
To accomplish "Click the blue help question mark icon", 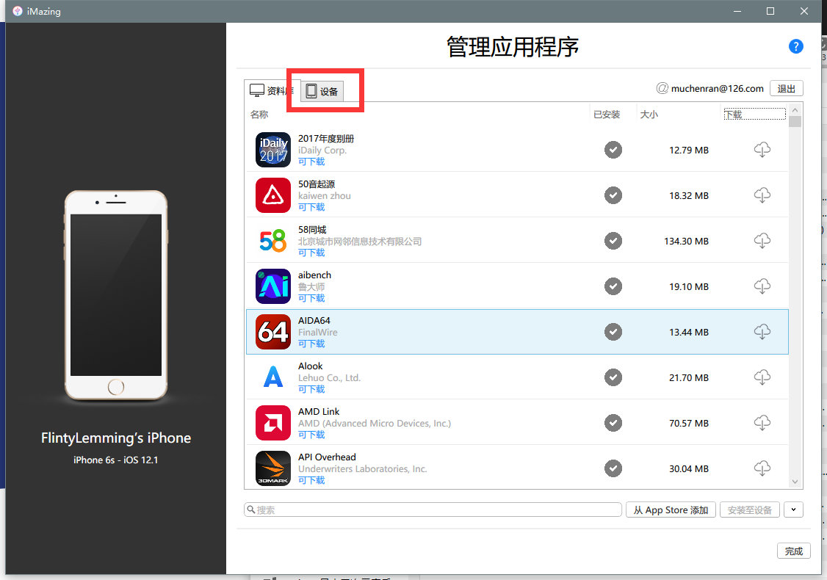I will [795, 46].
